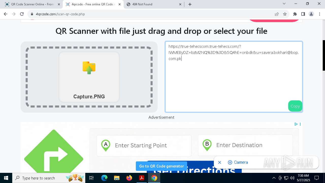This screenshot has height=183, width=325.
Task: Close the 4qrcode tab
Action: click(x=120, y=4)
